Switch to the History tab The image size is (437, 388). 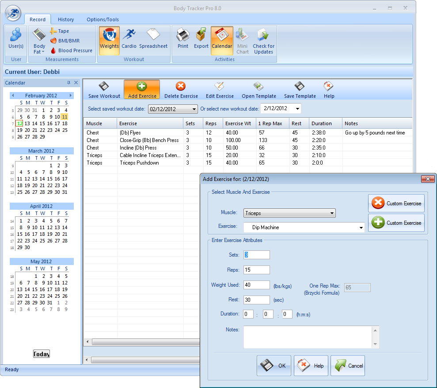(x=66, y=19)
